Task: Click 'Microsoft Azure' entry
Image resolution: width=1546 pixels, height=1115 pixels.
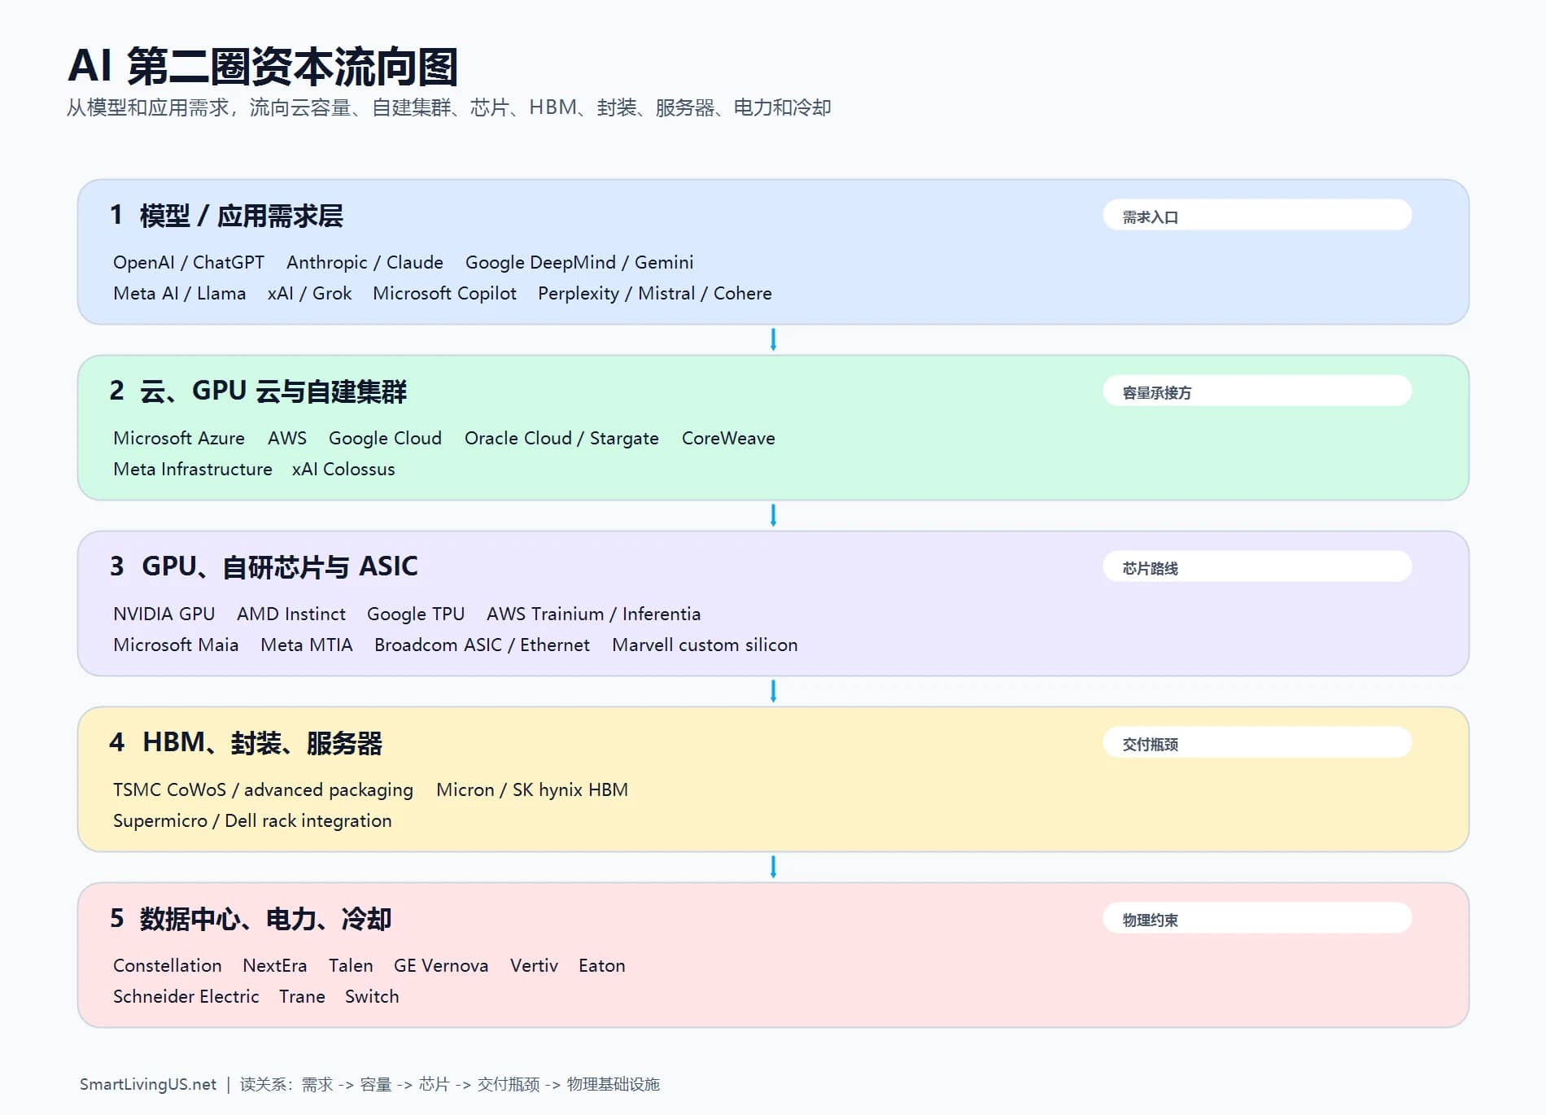Action: [x=179, y=438]
